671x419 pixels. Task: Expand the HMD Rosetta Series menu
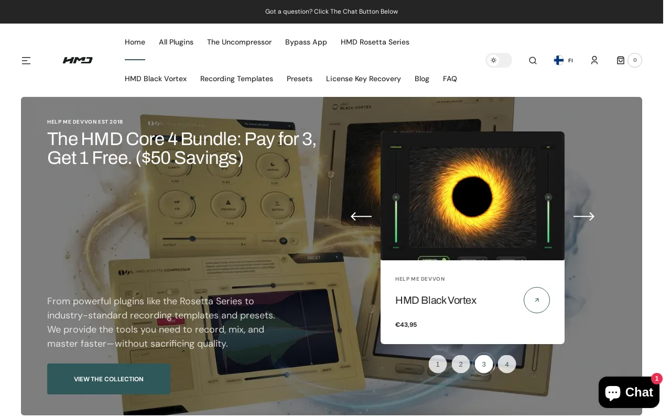pos(375,42)
